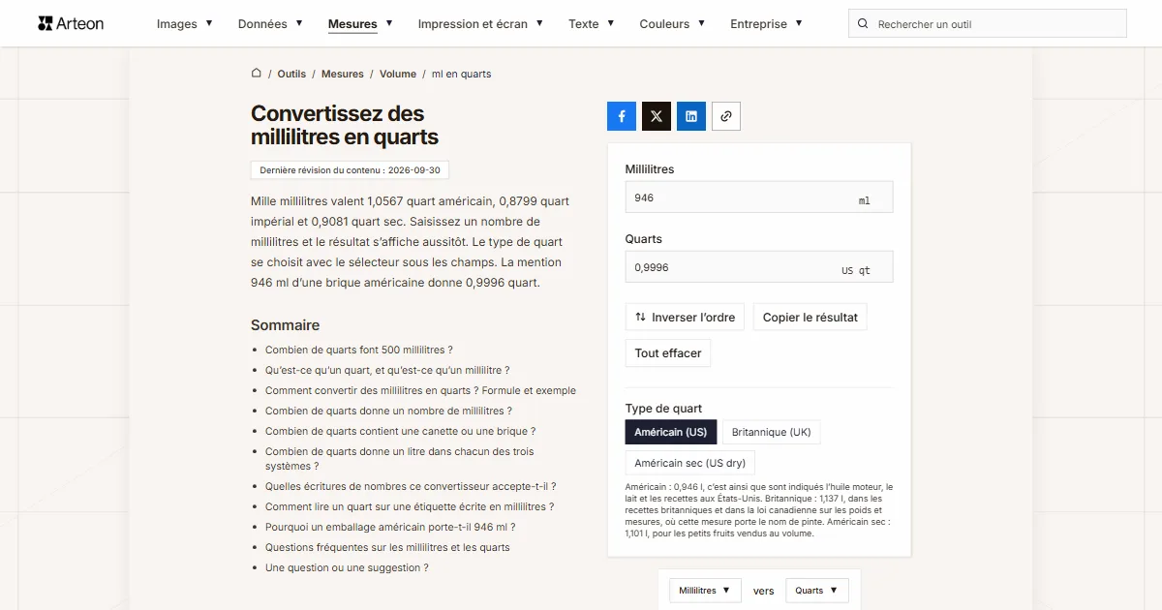The width and height of the screenshot is (1162, 610).
Task: Click the 'Type de quart' label
Action: tap(663, 408)
